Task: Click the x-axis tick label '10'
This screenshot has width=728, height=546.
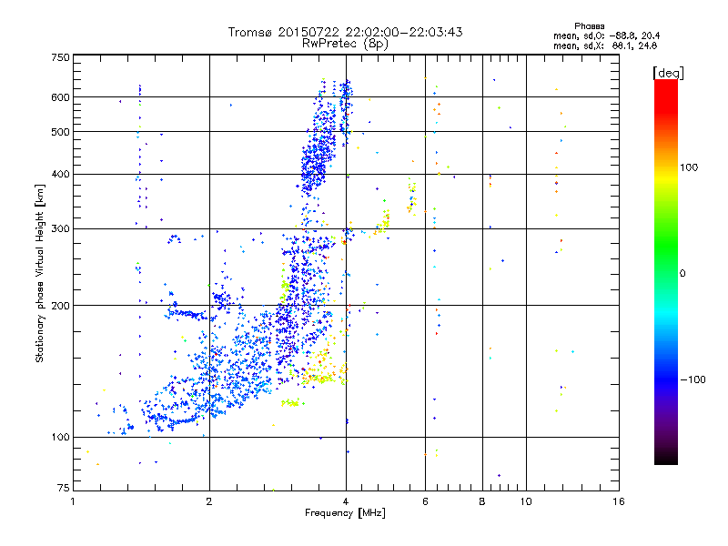Action: click(526, 501)
